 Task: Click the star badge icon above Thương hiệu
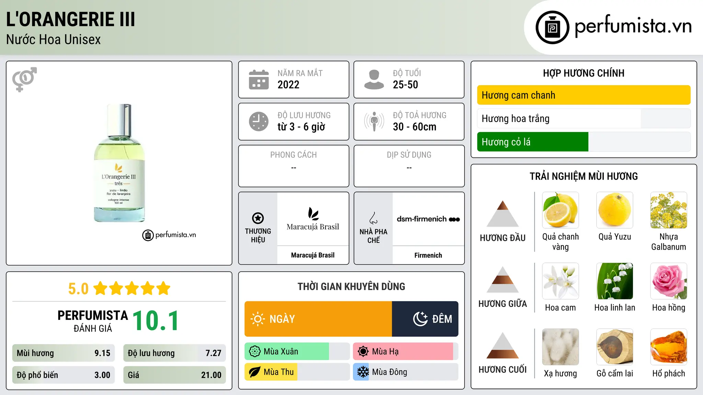[258, 218]
